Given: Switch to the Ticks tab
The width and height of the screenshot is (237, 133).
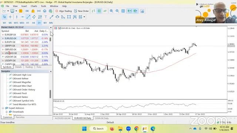Looking at the screenshot, I should 39,67.
